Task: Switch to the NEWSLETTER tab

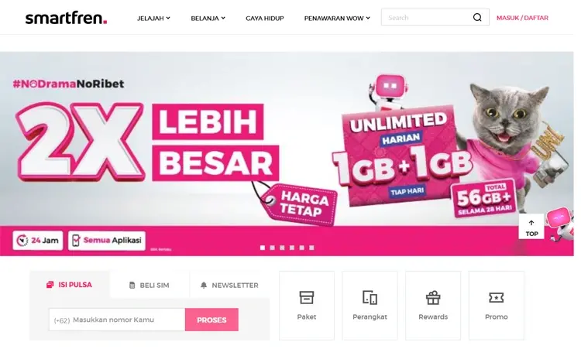Action: point(230,285)
